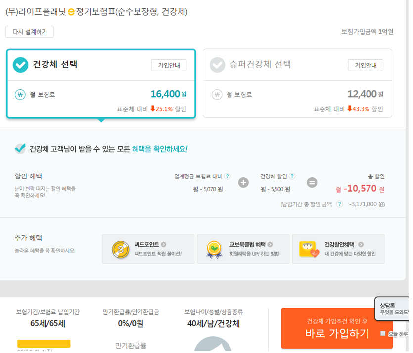Click the 교보북클럽 medal ribbon icon
This screenshot has width=413, height=353.
[214, 250]
